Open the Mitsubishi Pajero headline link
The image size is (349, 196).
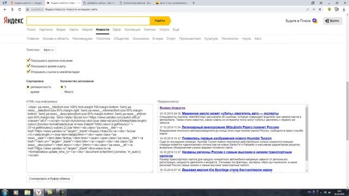pos(230,127)
